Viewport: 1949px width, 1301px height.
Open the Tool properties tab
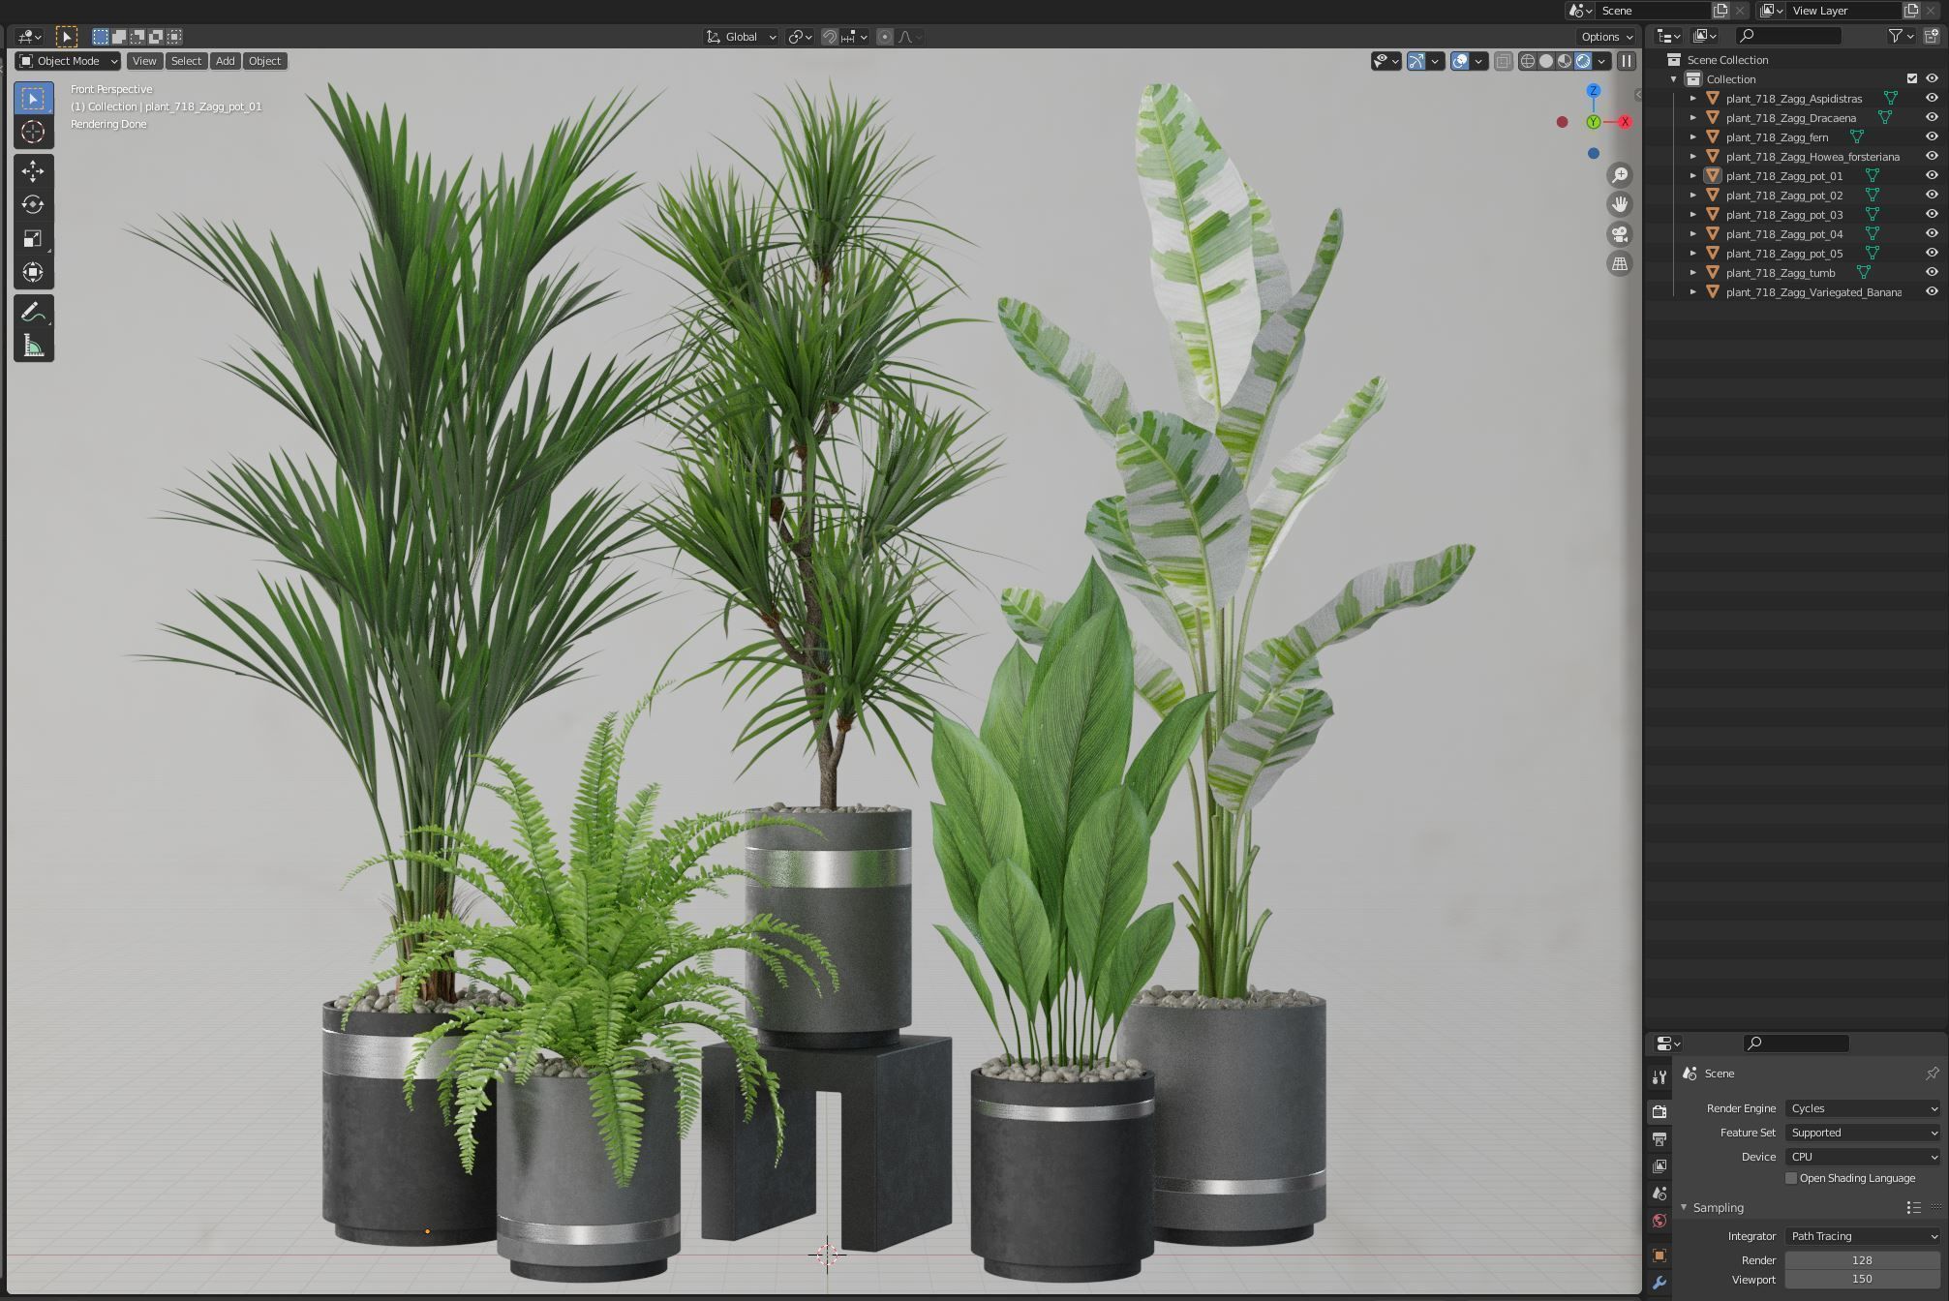(x=1660, y=1077)
